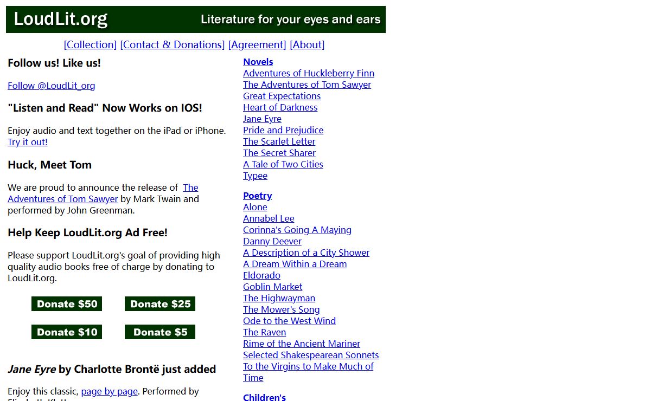Open Adventures of Huckleberry Finn

(309, 73)
